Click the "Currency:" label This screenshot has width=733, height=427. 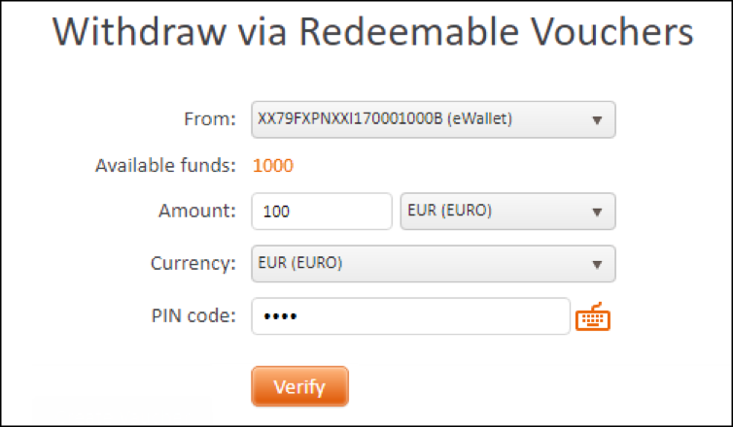tap(193, 263)
